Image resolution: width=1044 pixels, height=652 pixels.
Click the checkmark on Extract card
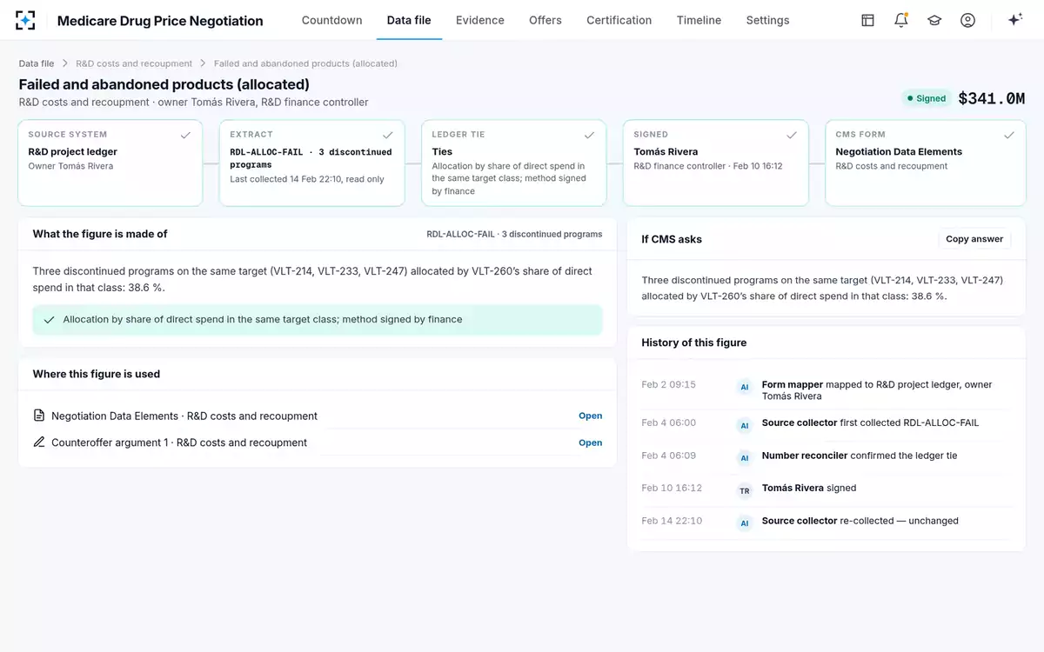click(387, 135)
